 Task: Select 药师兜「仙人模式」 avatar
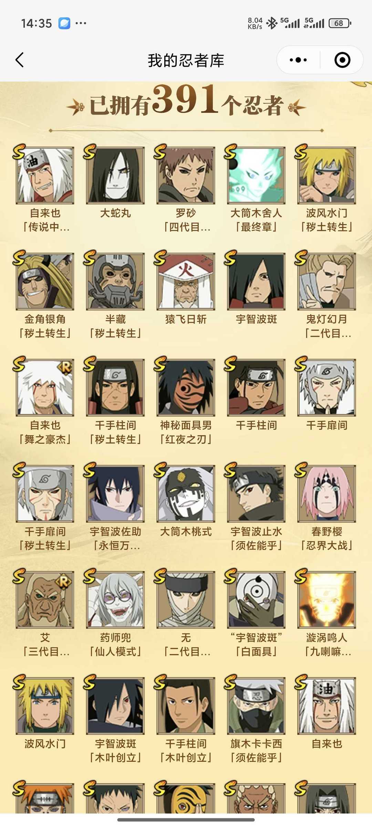(115, 600)
